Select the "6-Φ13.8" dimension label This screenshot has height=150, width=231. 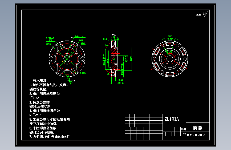(x=50, y=38)
